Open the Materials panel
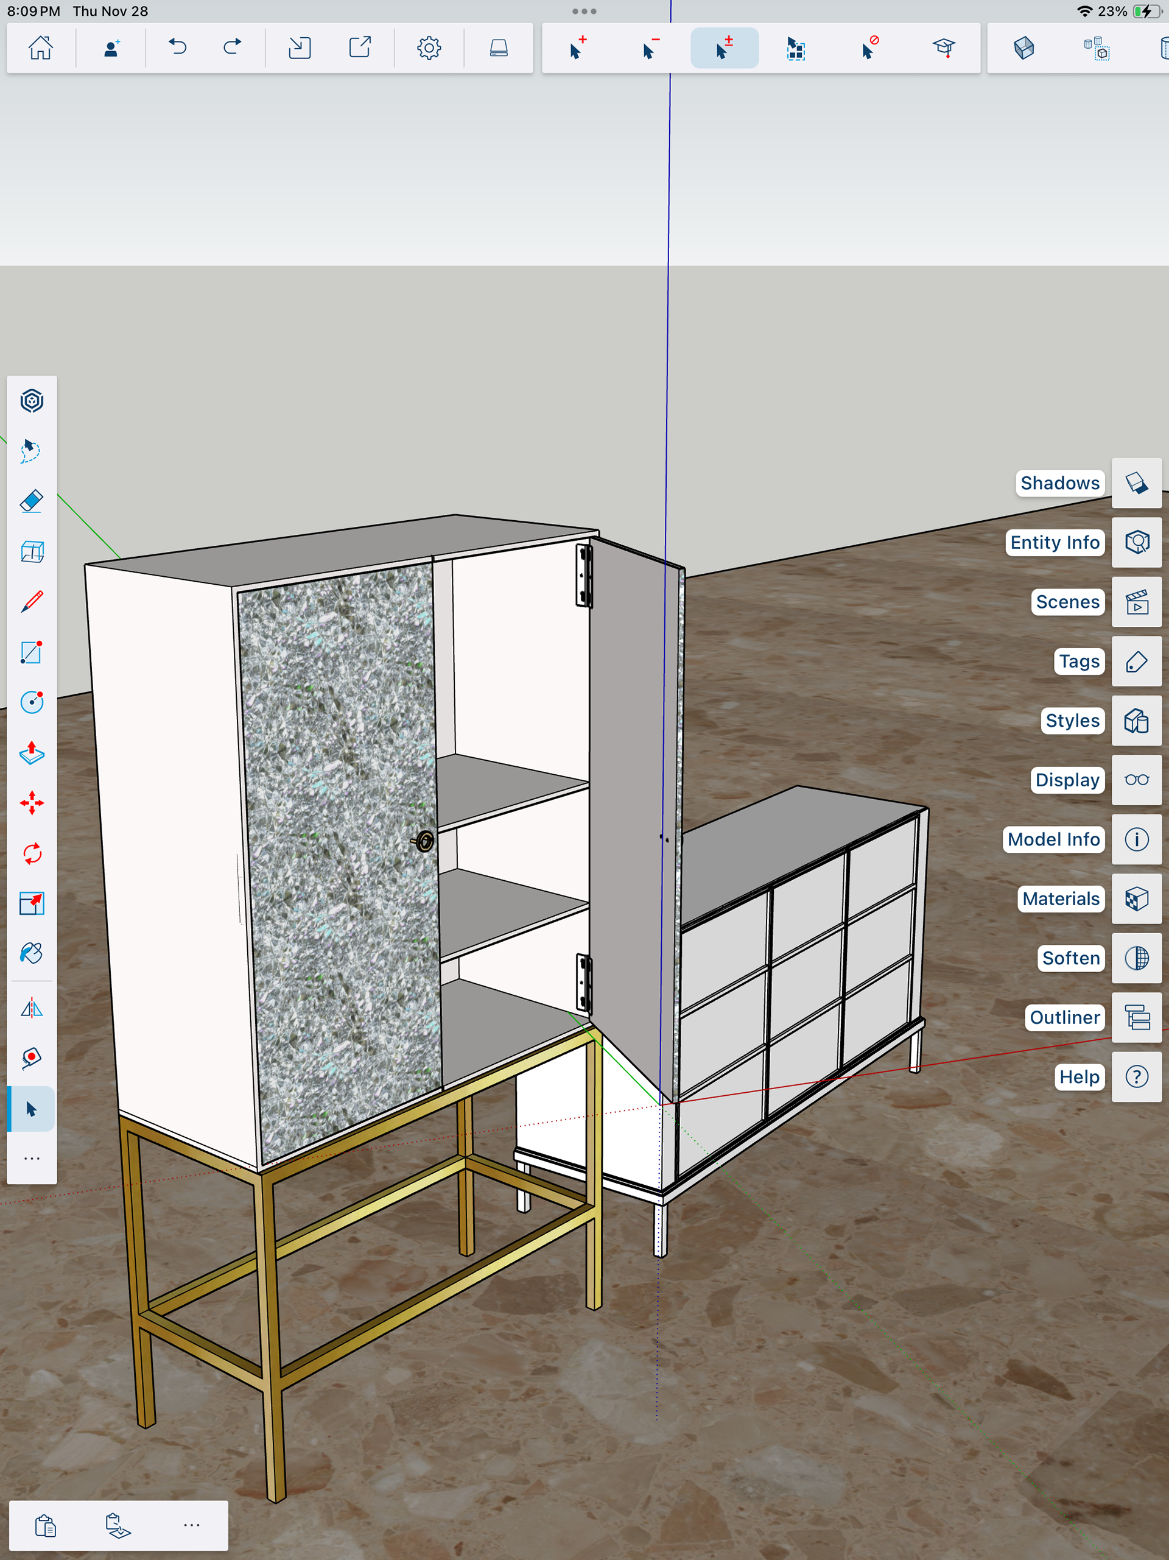1169x1560 pixels. click(1136, 898)
